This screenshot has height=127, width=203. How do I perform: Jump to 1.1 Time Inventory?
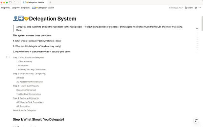(x=24, y=61)
